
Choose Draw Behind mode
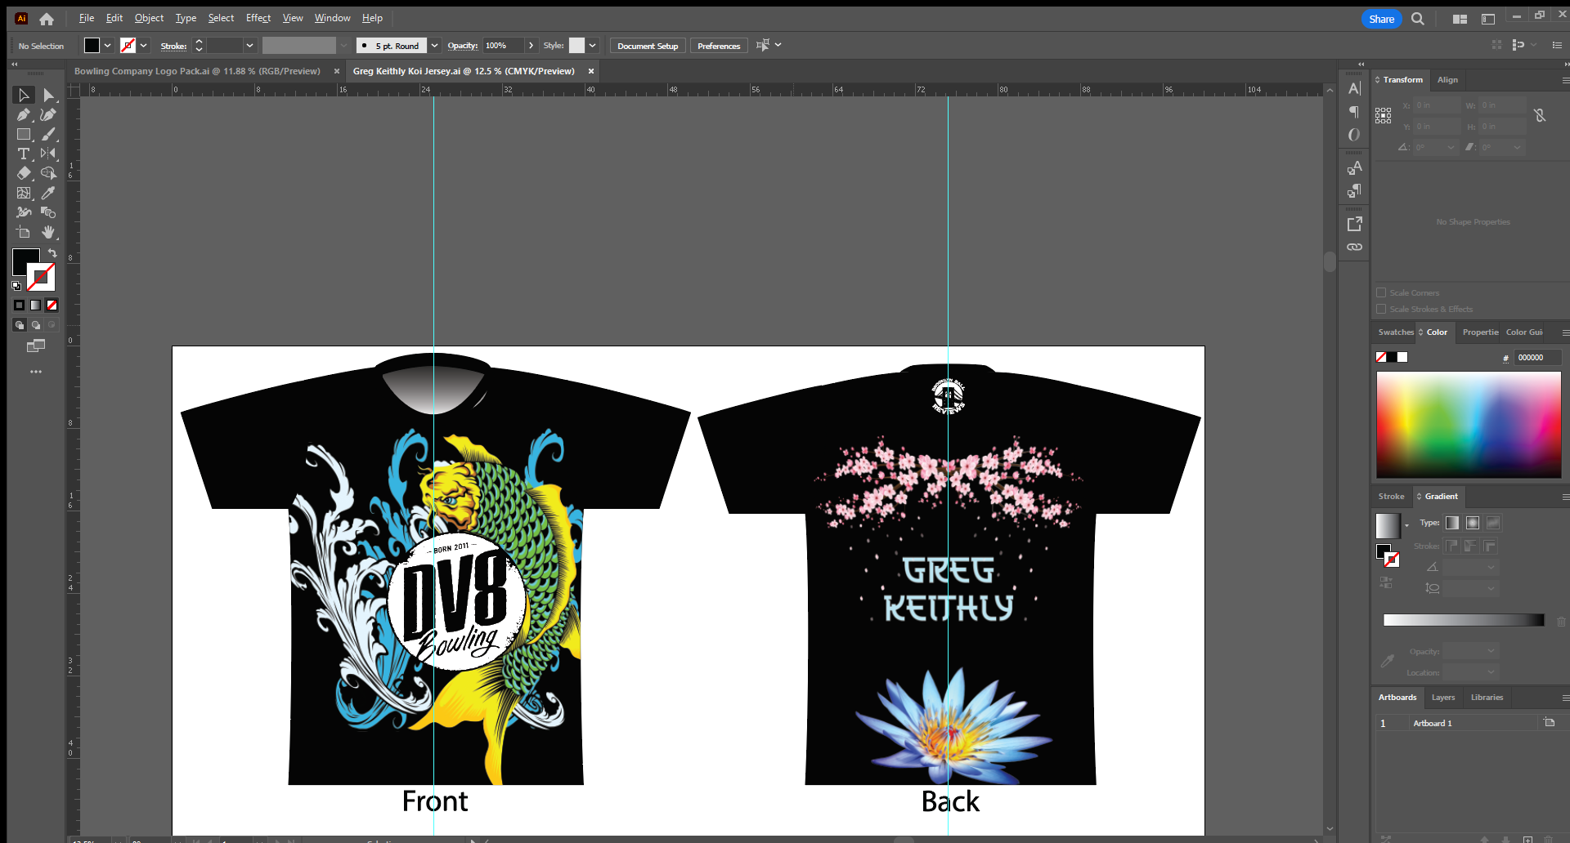tap(36, 325)
